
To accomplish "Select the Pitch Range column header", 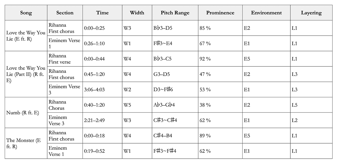I will pos(175,13).
